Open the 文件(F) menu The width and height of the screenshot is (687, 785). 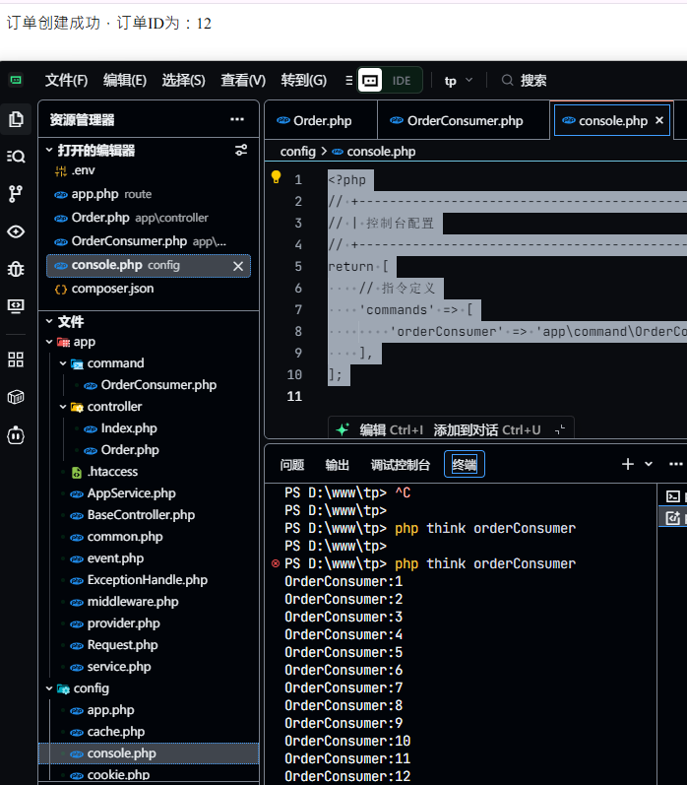[66, 81]
